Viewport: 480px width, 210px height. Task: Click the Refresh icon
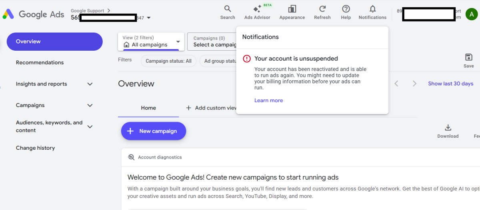pyautogui.click(x=322, y=9)
